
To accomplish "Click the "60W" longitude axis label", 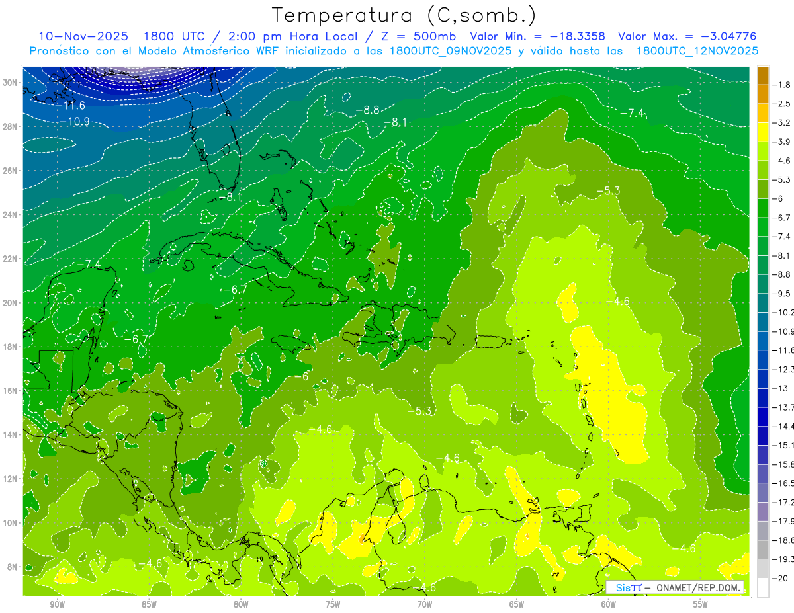I will click(609, 604).
